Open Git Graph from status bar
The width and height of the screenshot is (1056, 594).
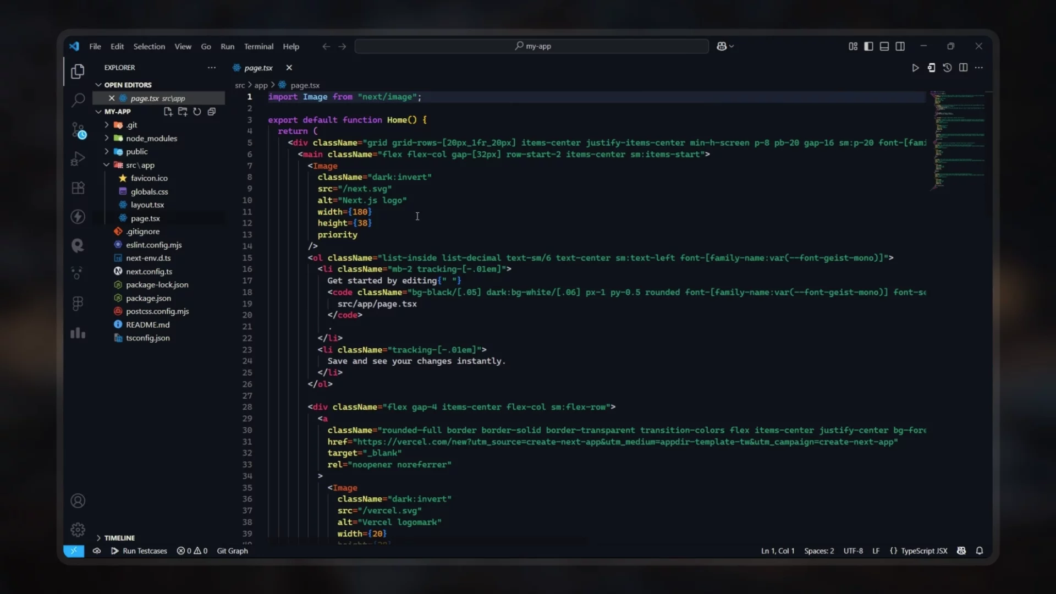click(x=232, y=551)
